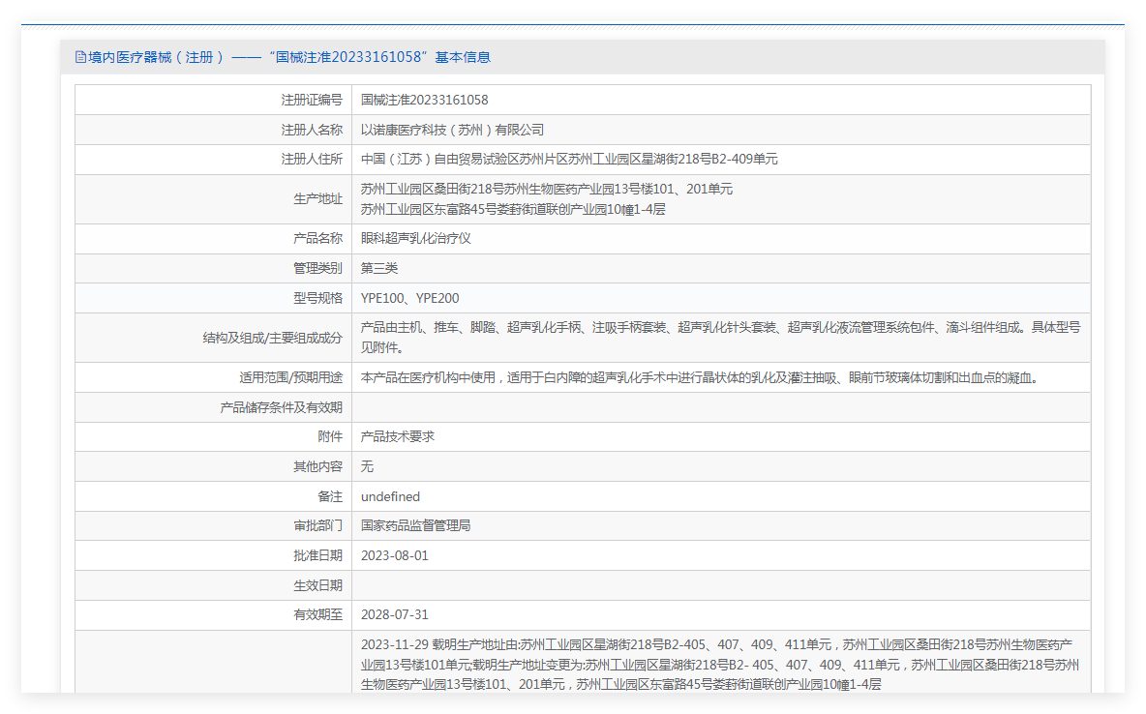Click the 附件 label
Screen dimensions: 1146x714
coord(330,437)
